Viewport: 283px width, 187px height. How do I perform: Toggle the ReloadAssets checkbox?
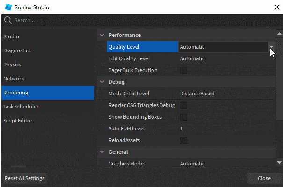coord(183,140)
